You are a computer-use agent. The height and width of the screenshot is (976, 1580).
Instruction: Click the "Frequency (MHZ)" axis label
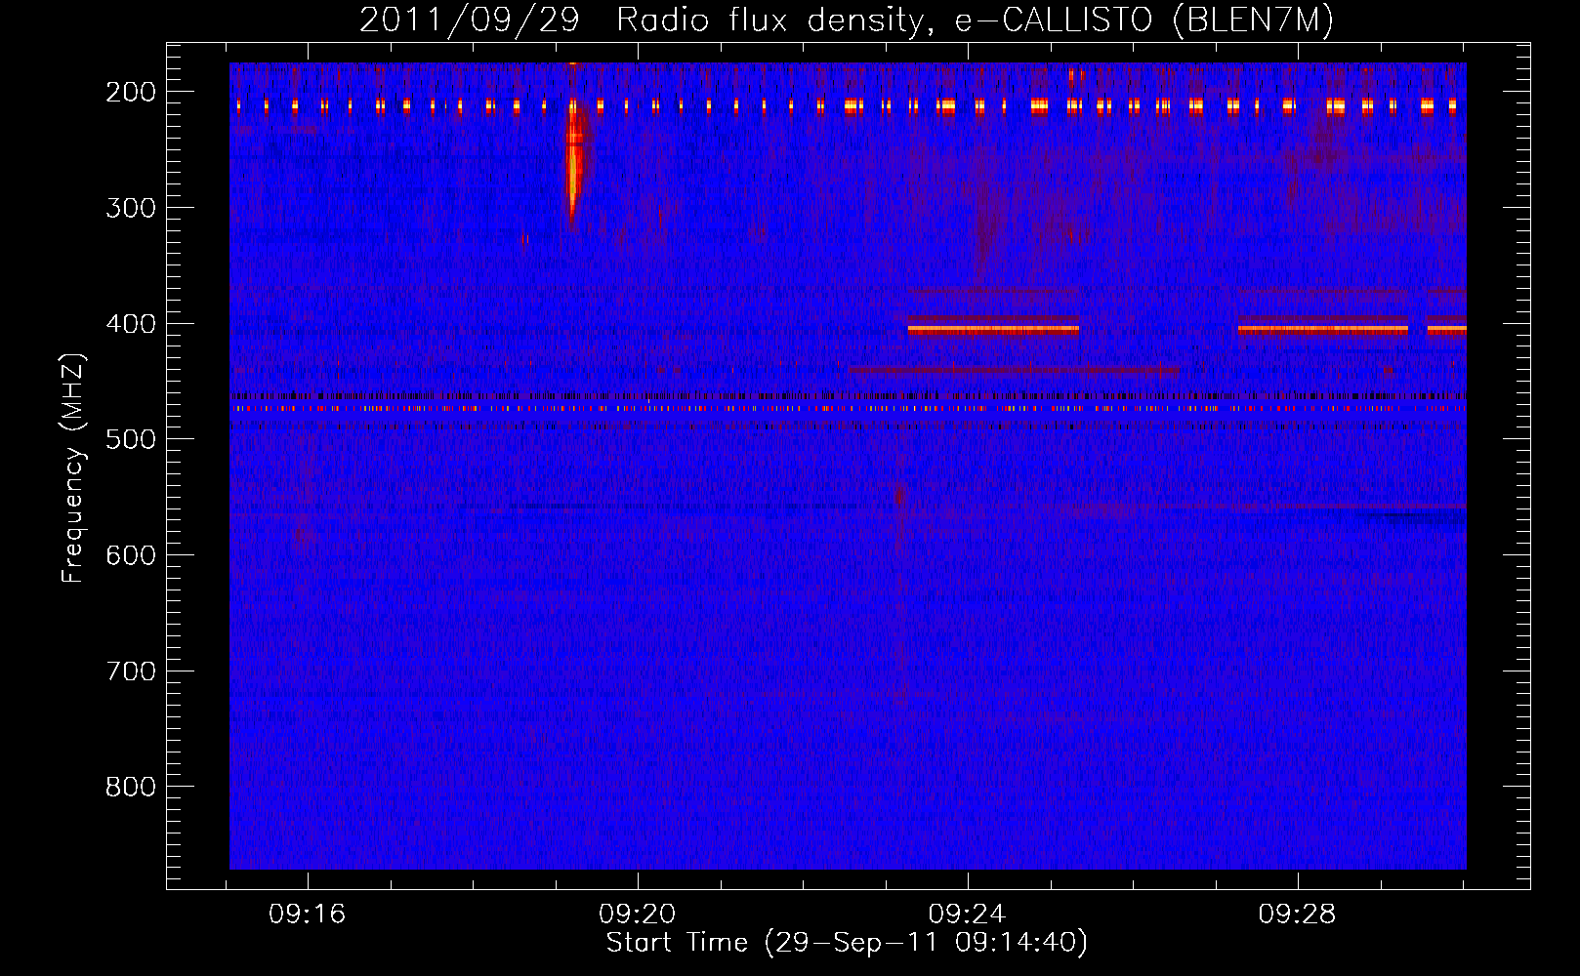tap(73, 468)
